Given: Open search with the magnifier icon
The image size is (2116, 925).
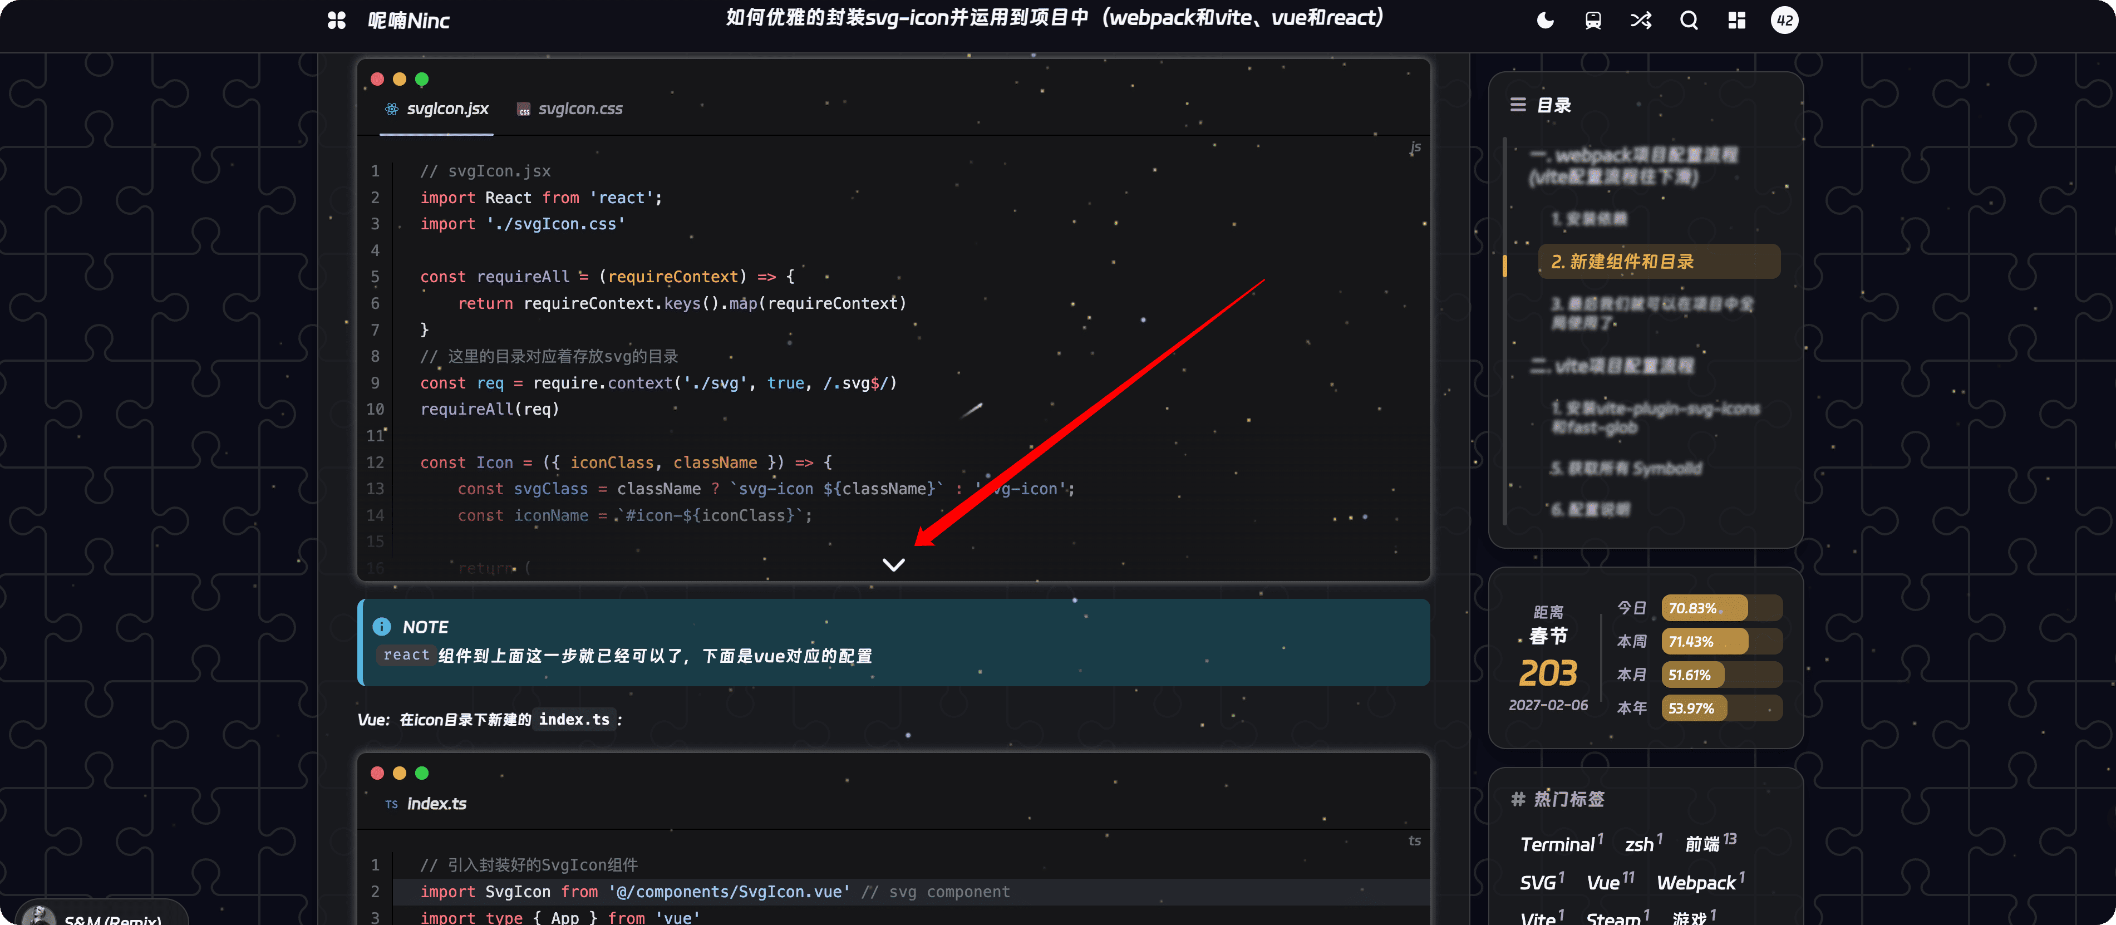Looking at the screenshot, I should [x=1689, y=21].
